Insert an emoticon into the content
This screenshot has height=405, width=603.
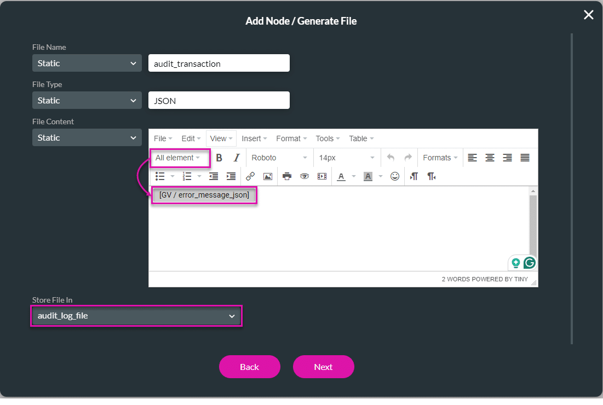point(395,176)
